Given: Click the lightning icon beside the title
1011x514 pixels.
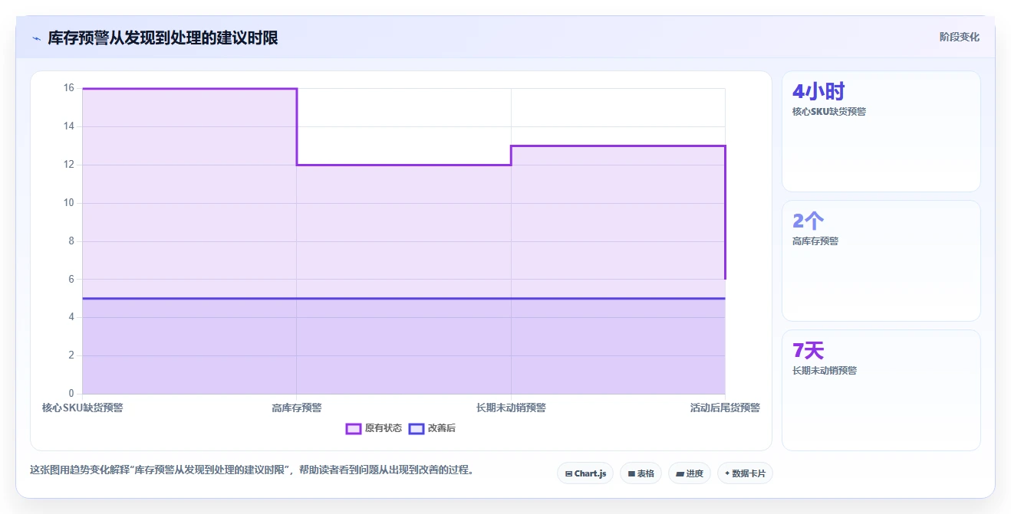Looking at the screenshot, I should click(36, 38).
